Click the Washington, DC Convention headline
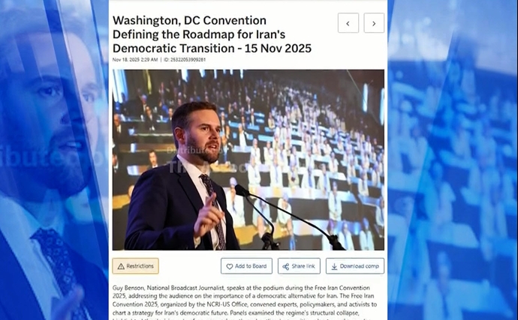Image resolution: width=518 pixels, height=320 pixels. (x=212, y=34)
